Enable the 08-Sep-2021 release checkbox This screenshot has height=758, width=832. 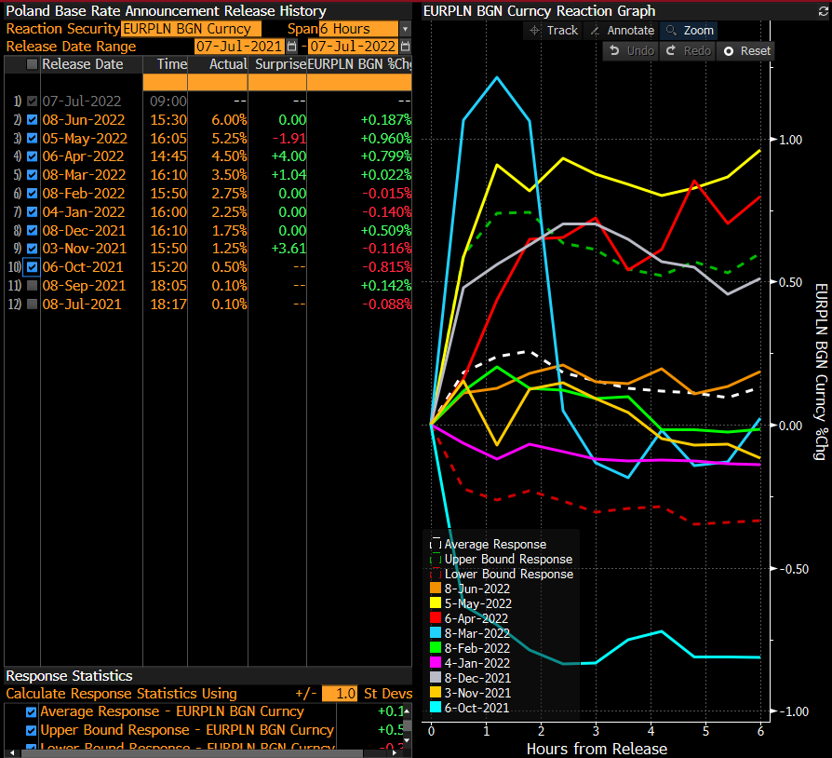tap(33, 286)
